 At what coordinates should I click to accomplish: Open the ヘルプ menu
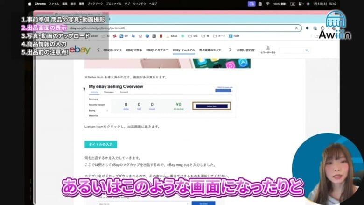point(153,4)
